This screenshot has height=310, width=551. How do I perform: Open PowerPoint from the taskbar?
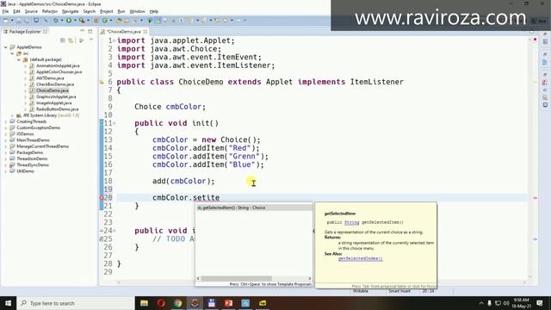tap(228, 303)
